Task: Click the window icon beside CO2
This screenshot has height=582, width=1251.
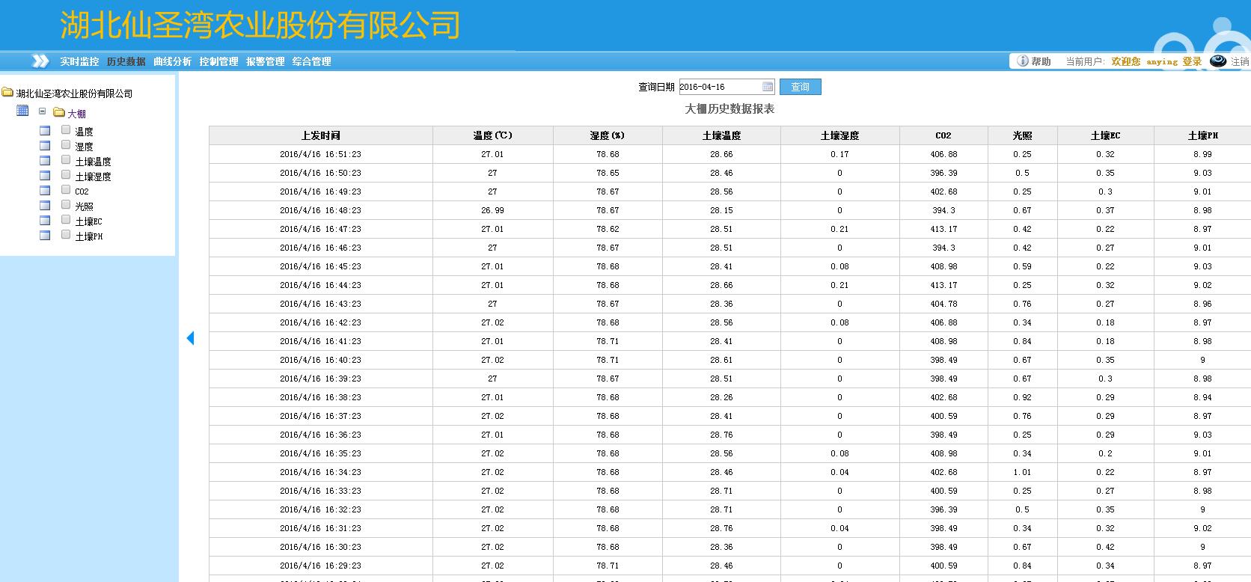Action: point(45,191)
